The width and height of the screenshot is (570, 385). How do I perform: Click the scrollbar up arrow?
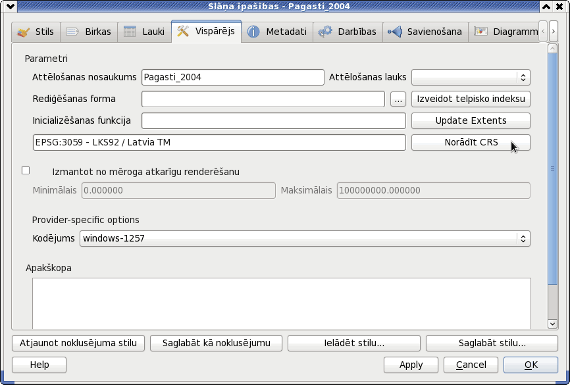click(x=552, y=48)
